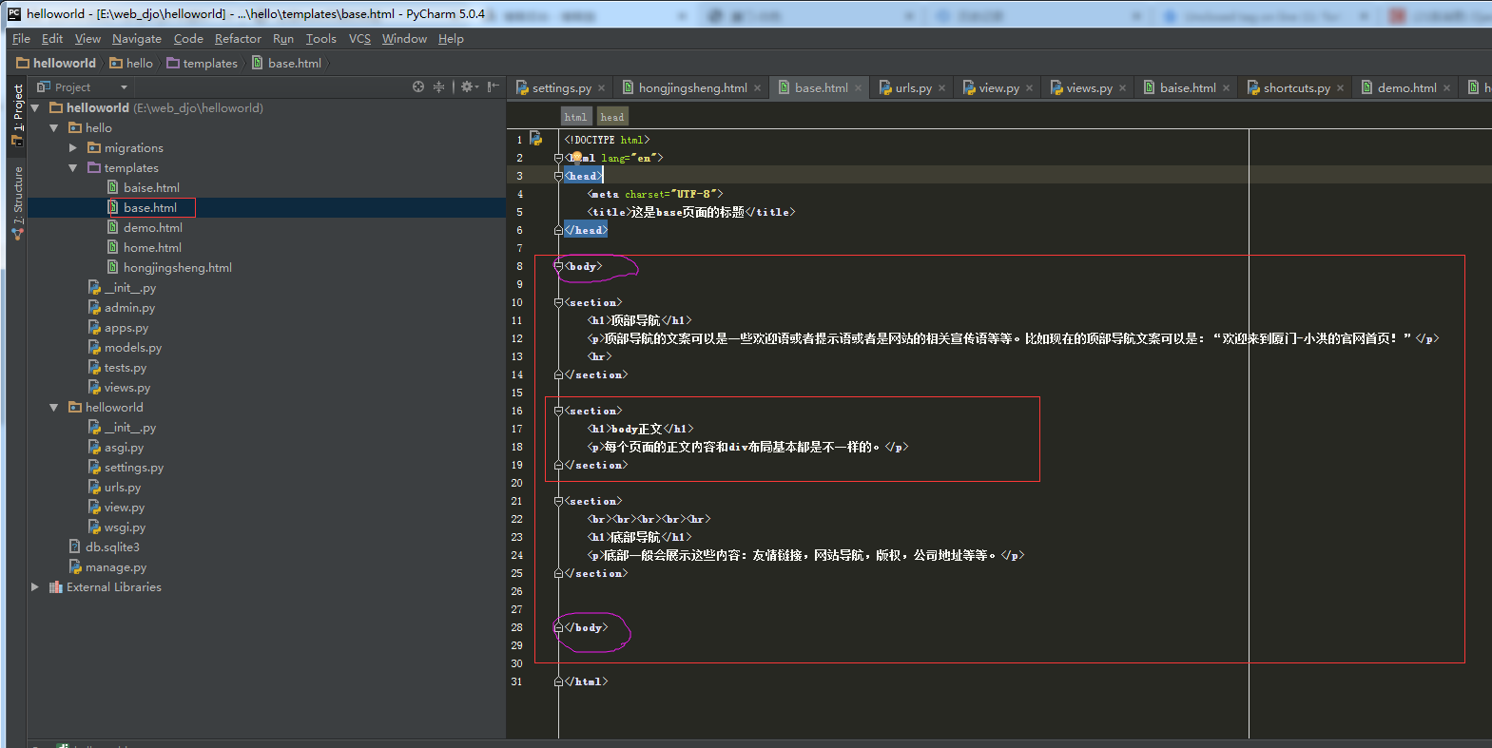Click settings.py file icon in tree

[x=94, y=468]
